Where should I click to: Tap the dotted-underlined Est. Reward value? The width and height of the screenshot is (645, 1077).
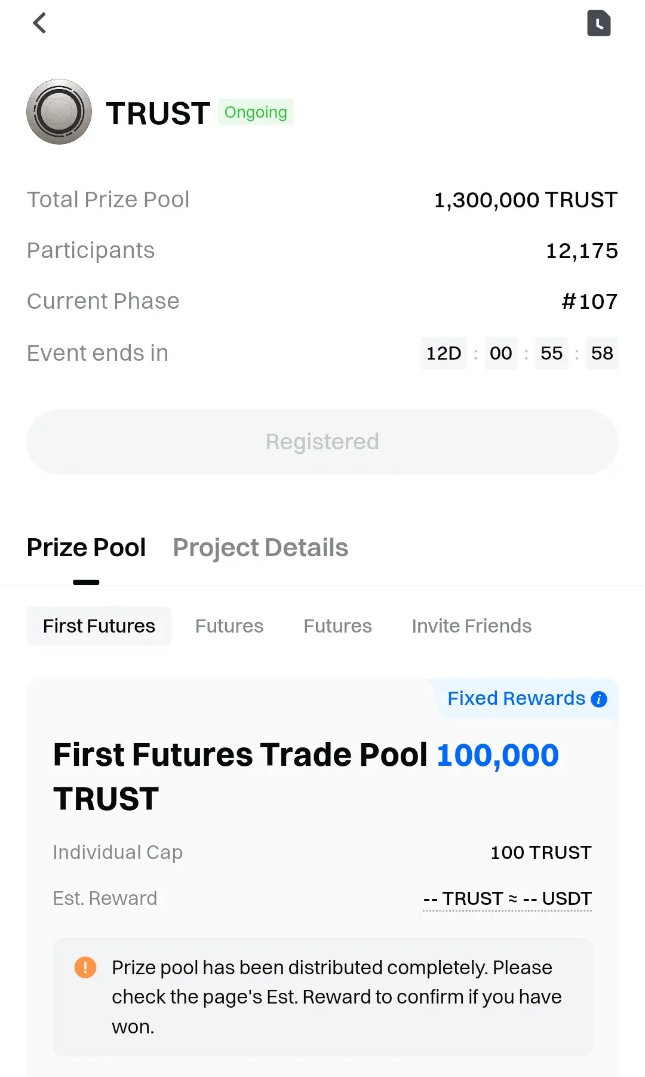507,898
